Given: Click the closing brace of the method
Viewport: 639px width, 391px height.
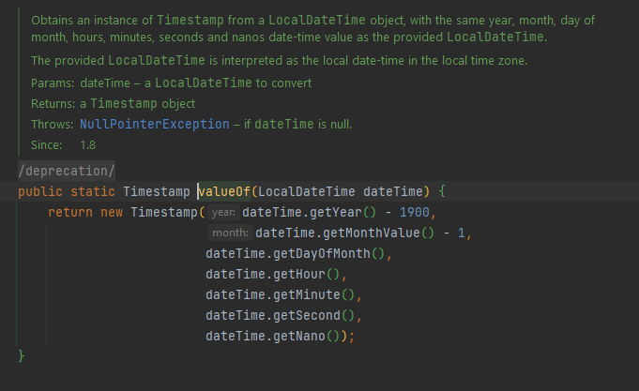Looking at the screenshot, I should 22,356.
